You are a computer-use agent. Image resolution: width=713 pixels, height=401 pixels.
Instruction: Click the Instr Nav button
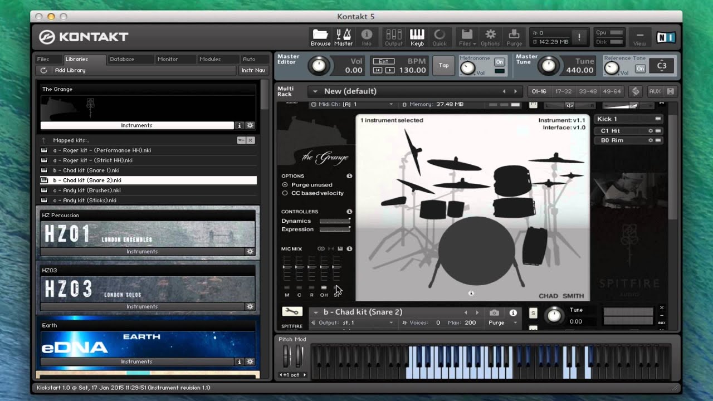253,70
